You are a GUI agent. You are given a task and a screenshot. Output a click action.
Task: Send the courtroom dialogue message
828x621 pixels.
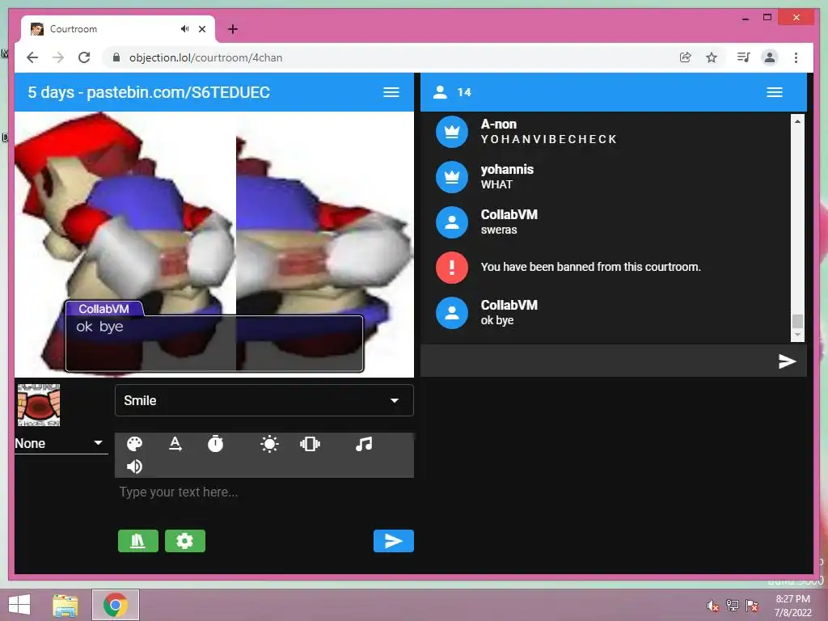click(x=394, y=541)
